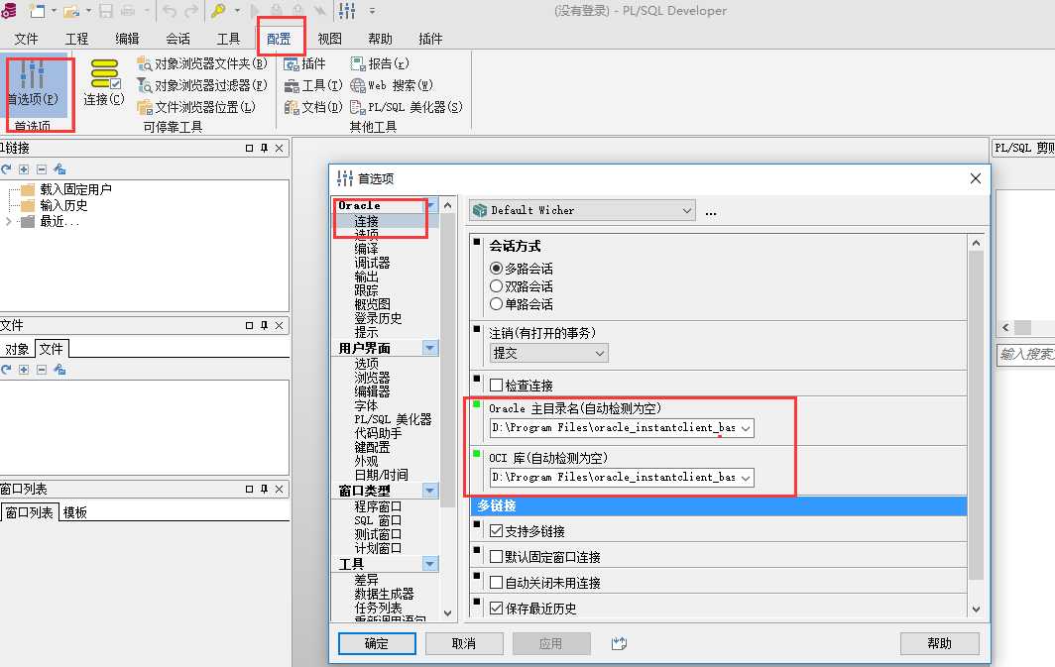The height and width of the screenshot is (667, 1055).
Task: Open PL/SQL 美化器(S) configuration
Action: [407, 107]
